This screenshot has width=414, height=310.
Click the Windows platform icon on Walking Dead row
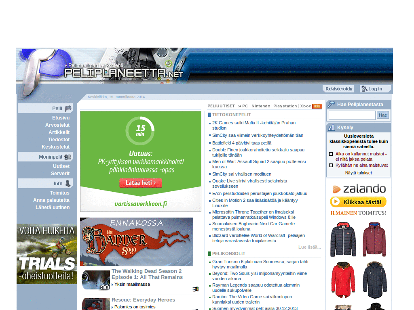pos(196,289)
